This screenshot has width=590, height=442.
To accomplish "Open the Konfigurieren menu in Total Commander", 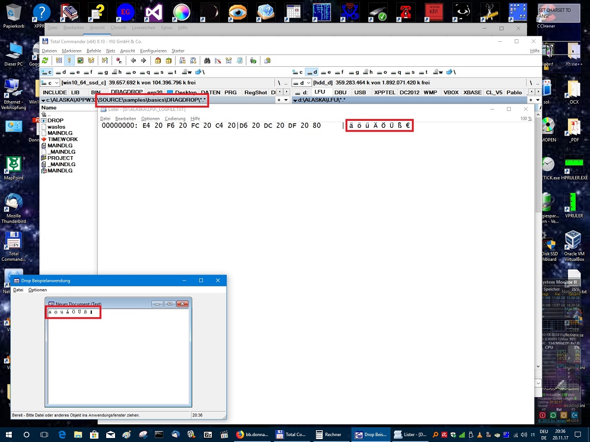I will tap(152, 51).
